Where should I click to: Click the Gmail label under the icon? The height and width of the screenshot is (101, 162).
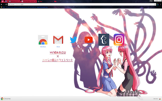[x=58, y=47]
